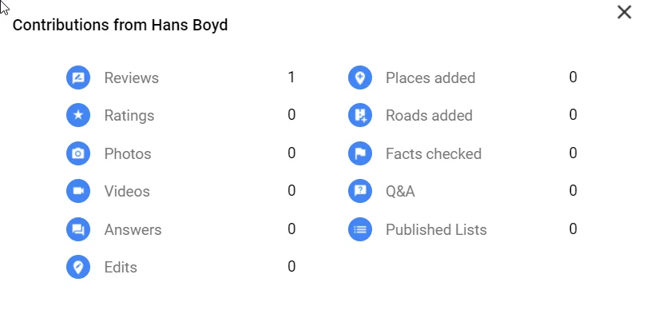Close the Contributions dialog with the X

624,12
